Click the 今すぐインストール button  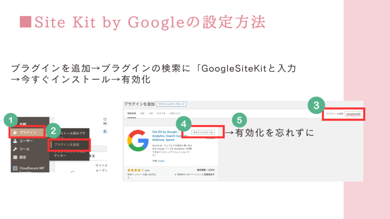(203, 132)
